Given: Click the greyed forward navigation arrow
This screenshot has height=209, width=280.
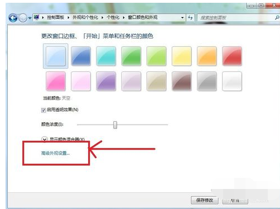Looking at the screenshot, I should tap(23, 18).
